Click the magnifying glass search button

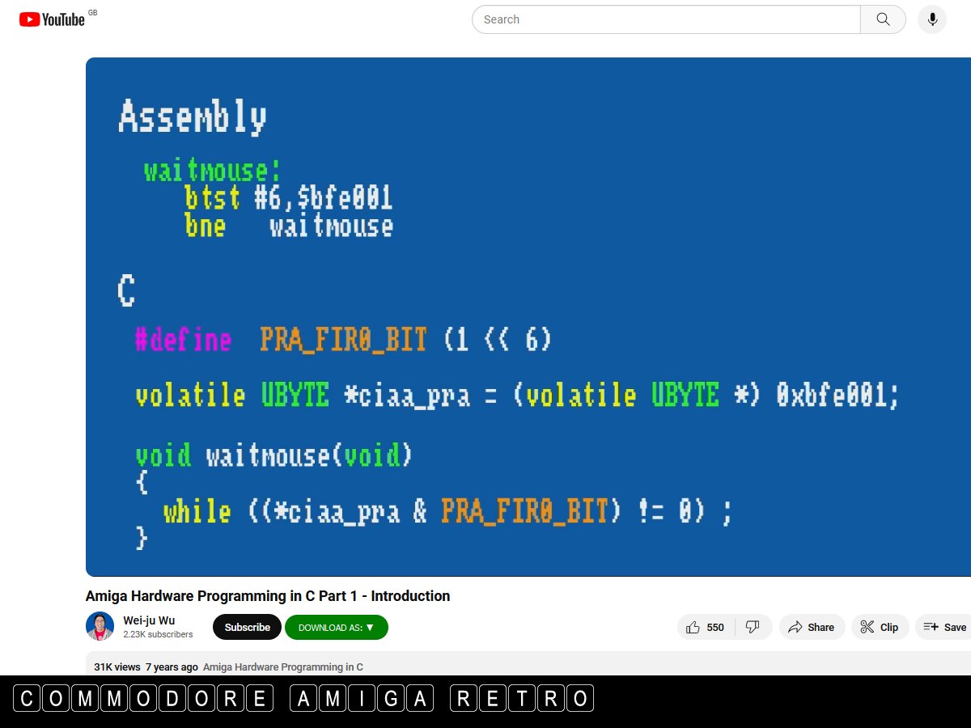883,19
